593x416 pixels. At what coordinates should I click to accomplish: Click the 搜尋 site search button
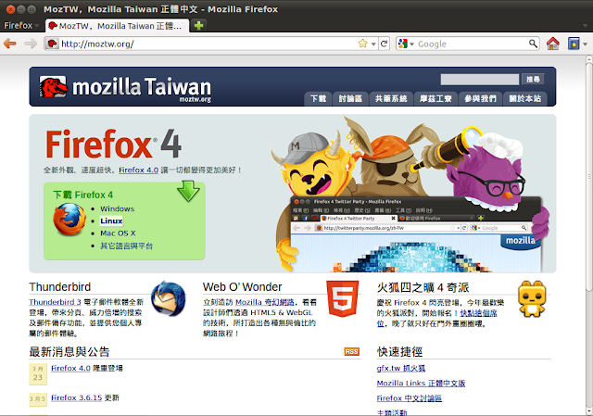(533, 80)
